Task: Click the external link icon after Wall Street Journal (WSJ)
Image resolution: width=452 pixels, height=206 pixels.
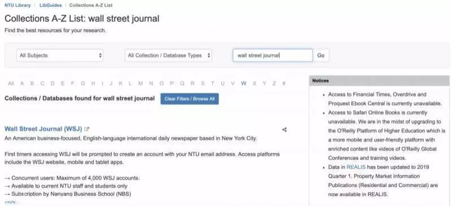Action: tap(86, 129)
